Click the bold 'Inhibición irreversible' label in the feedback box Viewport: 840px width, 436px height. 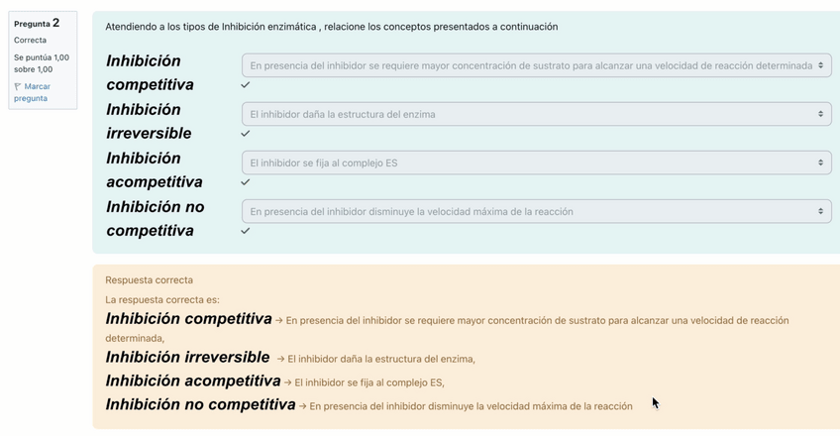coord(187,357)
